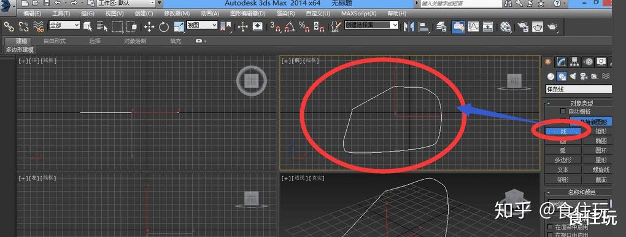Choose the Rectangular Selection Region tool

pyautogui.click(x=117, y=27)
